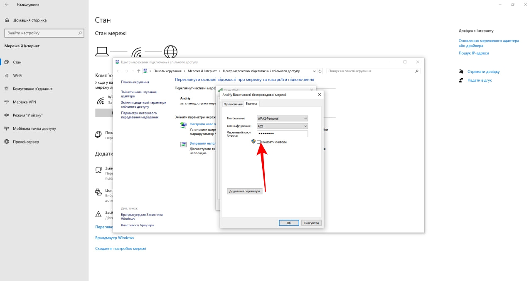Open 'Змінити налаштування адаптера' link
This screenshot has width=529, height=281.
click(x=139, y=94)
